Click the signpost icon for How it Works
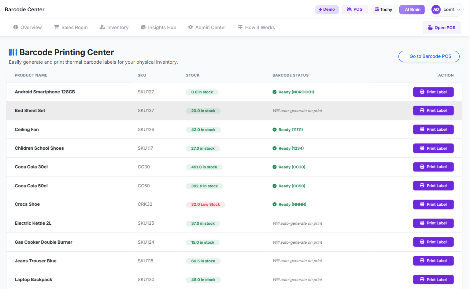Screen dimensions: 470x289 coord(240,27)
